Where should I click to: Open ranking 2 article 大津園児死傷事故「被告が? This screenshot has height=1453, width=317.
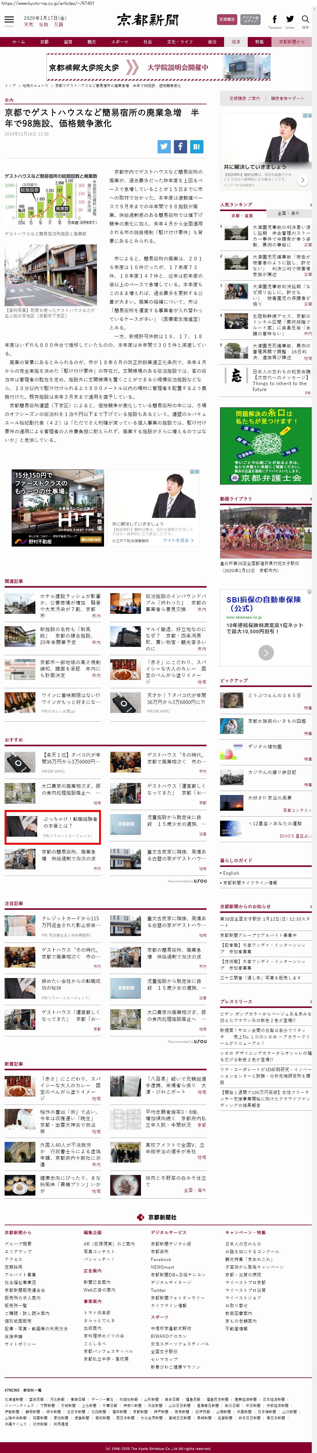point(281,265)
